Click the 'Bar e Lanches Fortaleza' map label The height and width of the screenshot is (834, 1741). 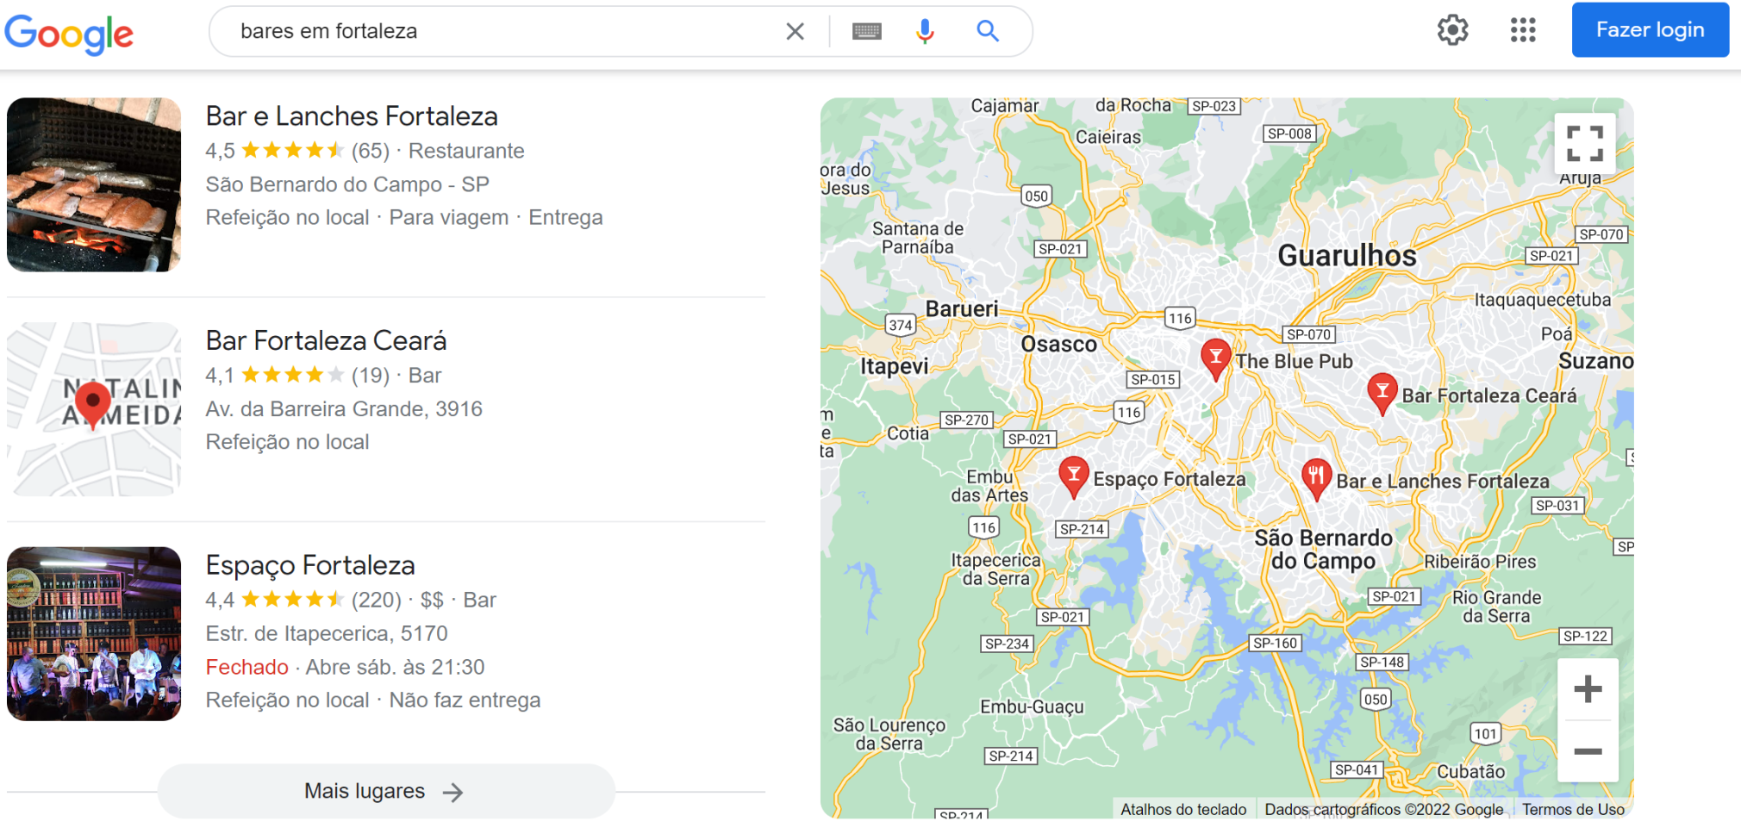pyautogui.click(x=1443, y=482)
